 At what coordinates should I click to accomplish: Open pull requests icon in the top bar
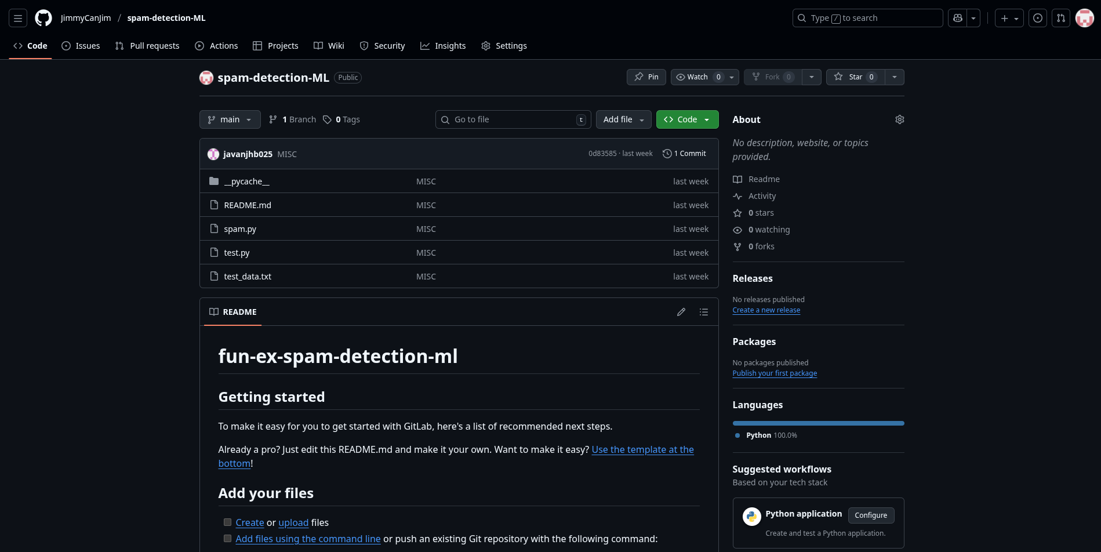point(1061,17)
